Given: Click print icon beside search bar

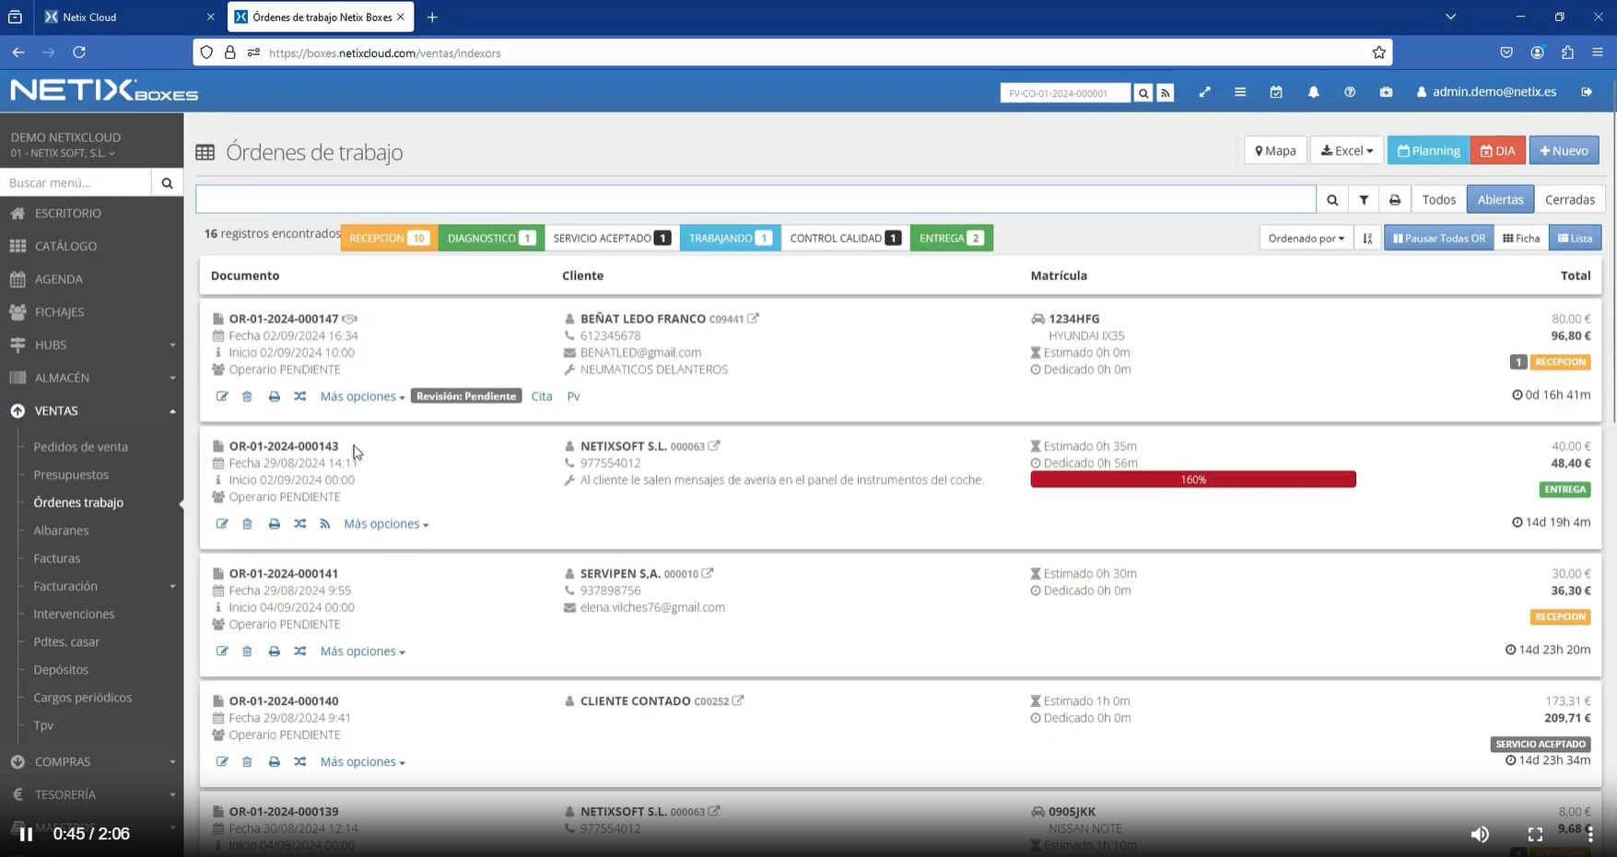Looking at the screenshot, I should pyautogui.click(x=1395, y=200).
